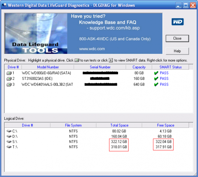
Task: Click the SMART Status column header
Action: click(x=171, y=67)
